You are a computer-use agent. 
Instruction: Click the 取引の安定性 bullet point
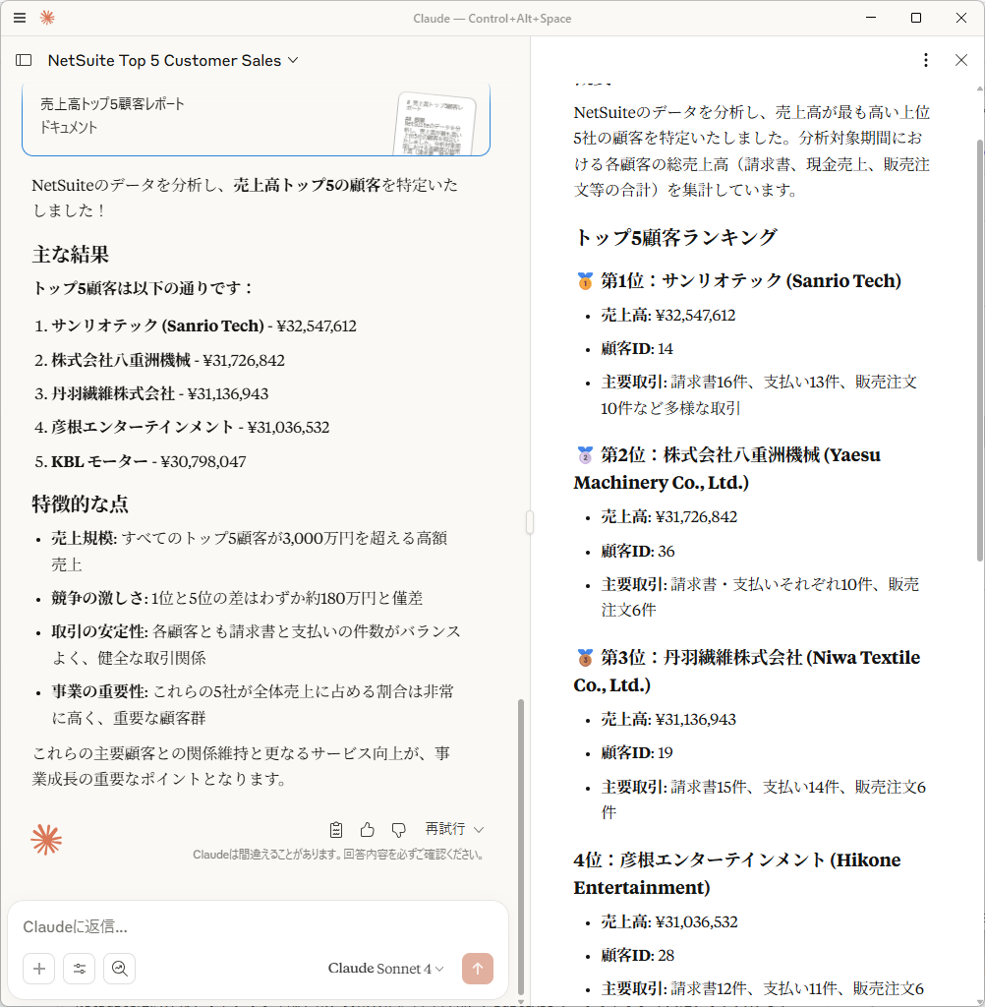[x=257, y=644]
